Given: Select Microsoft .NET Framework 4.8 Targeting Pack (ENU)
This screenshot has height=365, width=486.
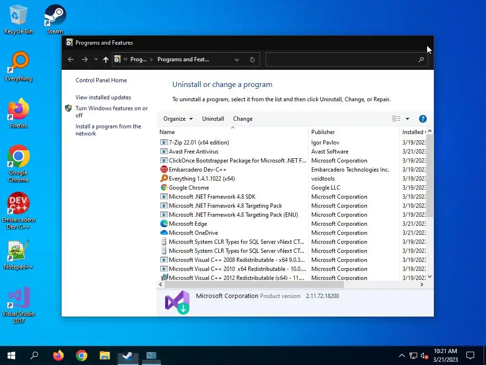Looking at the screenshot, I should [292, 214].
